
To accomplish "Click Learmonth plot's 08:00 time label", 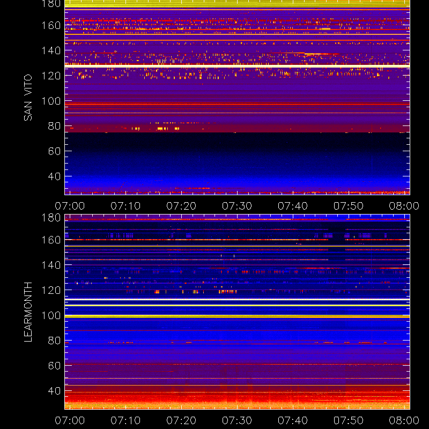I will pos(404,420).
